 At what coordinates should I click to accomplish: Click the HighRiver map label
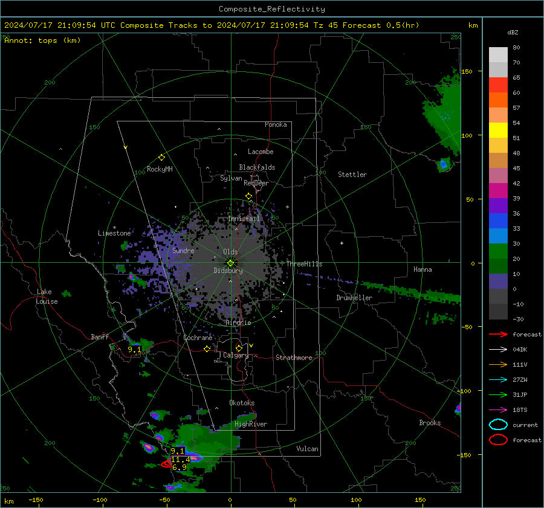tap(251, 424)
